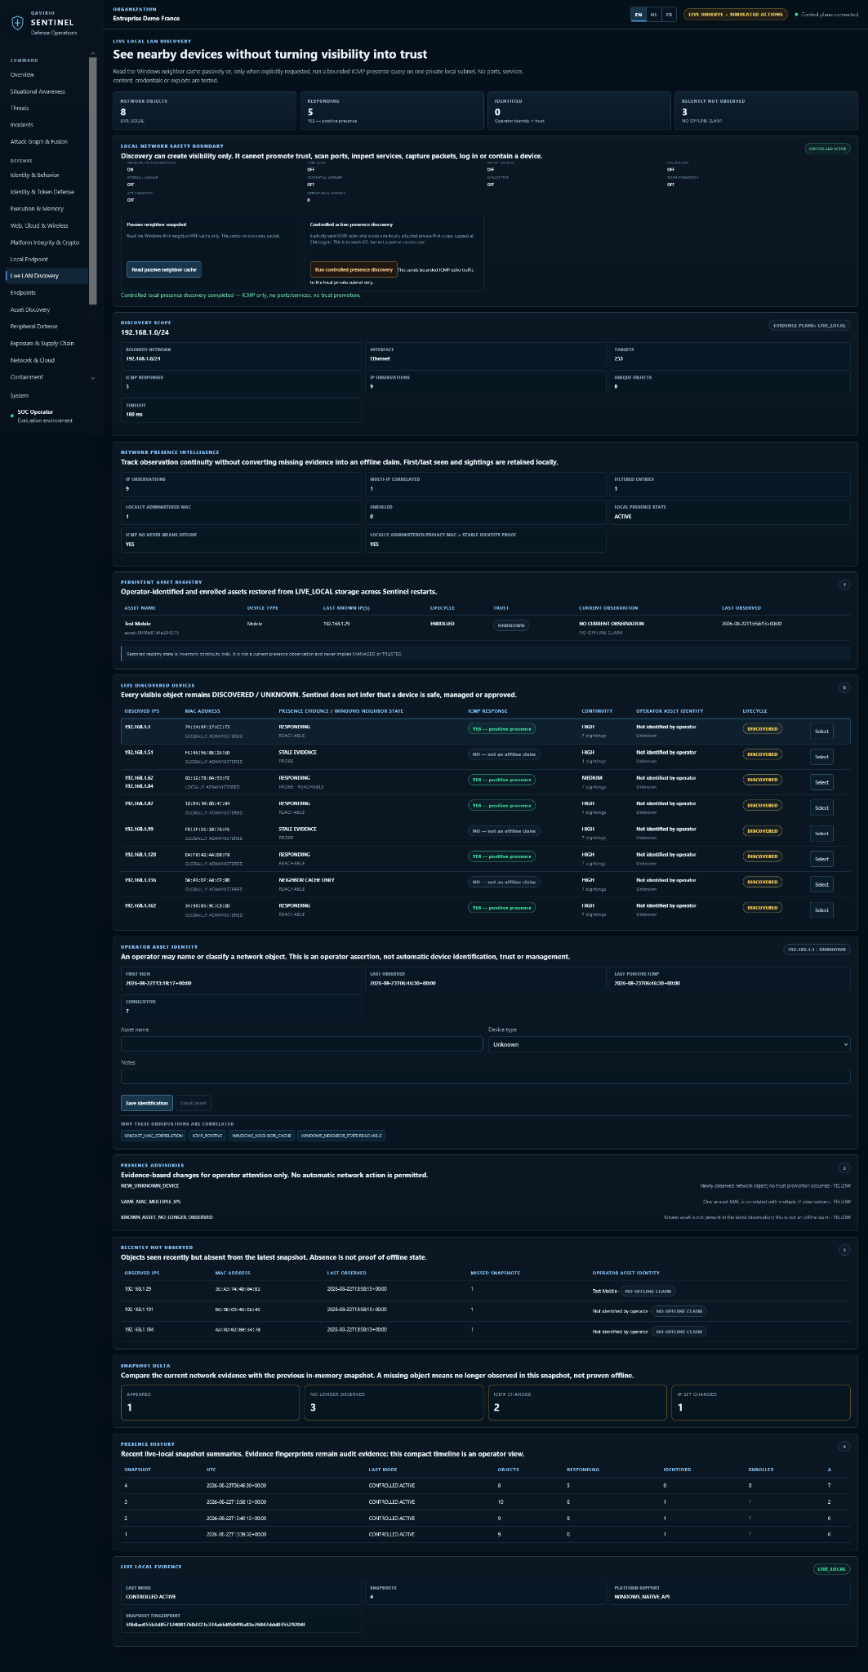
Task: Click NO OFFLINE CLAIM badge for Test Mobile
Action: pyautogui.click(x=649, y=1292)
